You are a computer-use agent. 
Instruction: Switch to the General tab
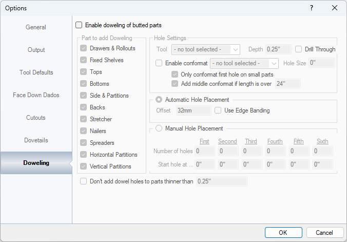[36, 27]
